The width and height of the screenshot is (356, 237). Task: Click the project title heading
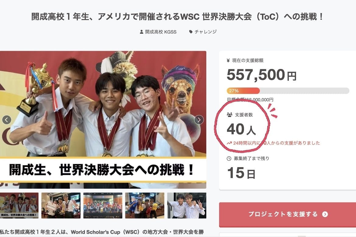click(178, 16)
